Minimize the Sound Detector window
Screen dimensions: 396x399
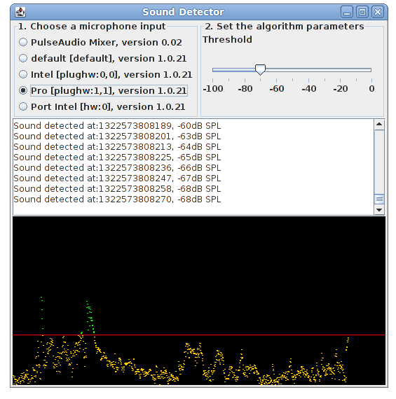point(347,12)
